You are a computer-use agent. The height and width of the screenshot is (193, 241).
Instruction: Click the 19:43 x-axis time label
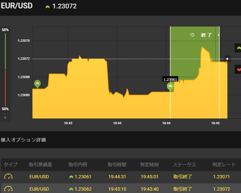point(68,123)
